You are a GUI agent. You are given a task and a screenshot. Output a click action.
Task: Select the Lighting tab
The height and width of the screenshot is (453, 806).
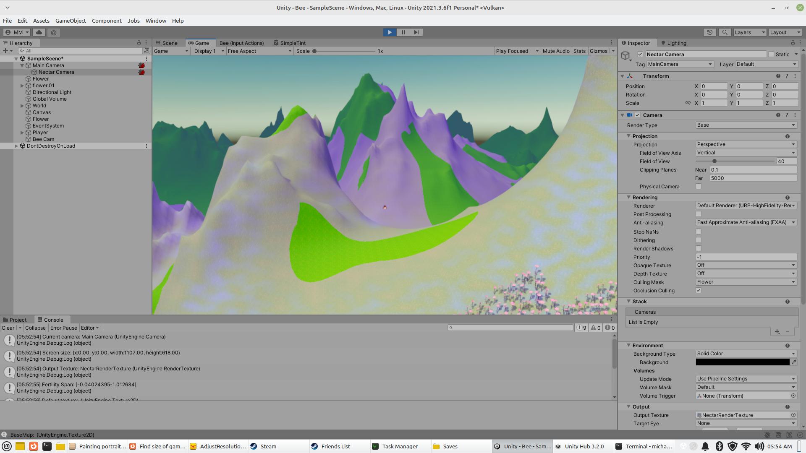[x=676, y=43]
